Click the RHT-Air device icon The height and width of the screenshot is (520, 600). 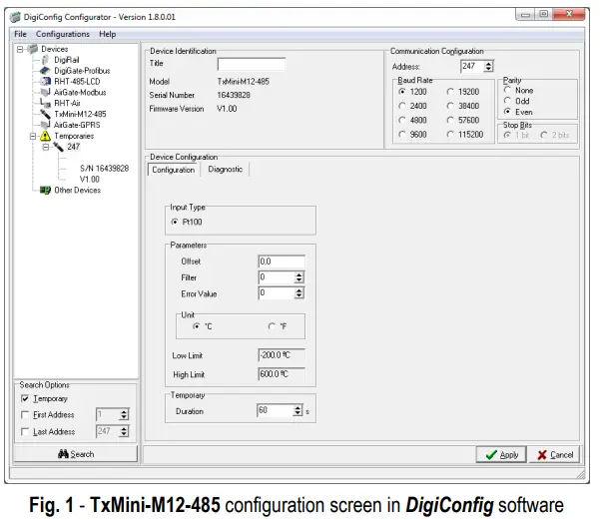[45, 103]
